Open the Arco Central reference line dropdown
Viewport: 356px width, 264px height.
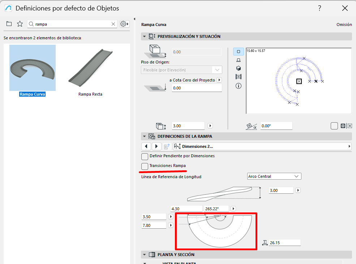click(x=274, y=176)
